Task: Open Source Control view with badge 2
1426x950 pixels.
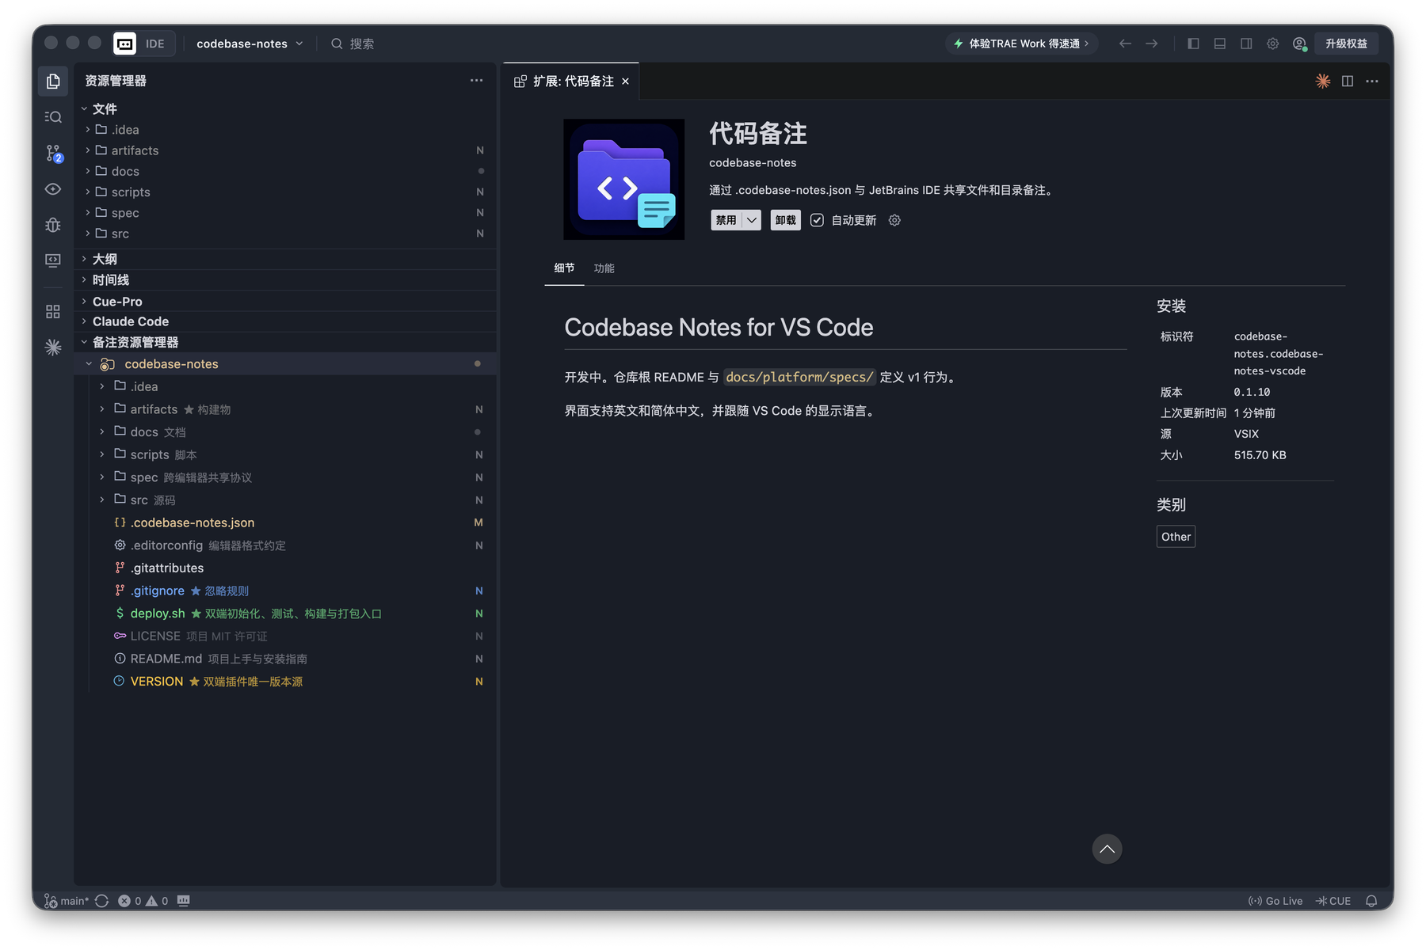Action: [x=53, y=153]
